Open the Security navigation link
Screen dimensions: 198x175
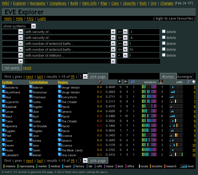129,3
